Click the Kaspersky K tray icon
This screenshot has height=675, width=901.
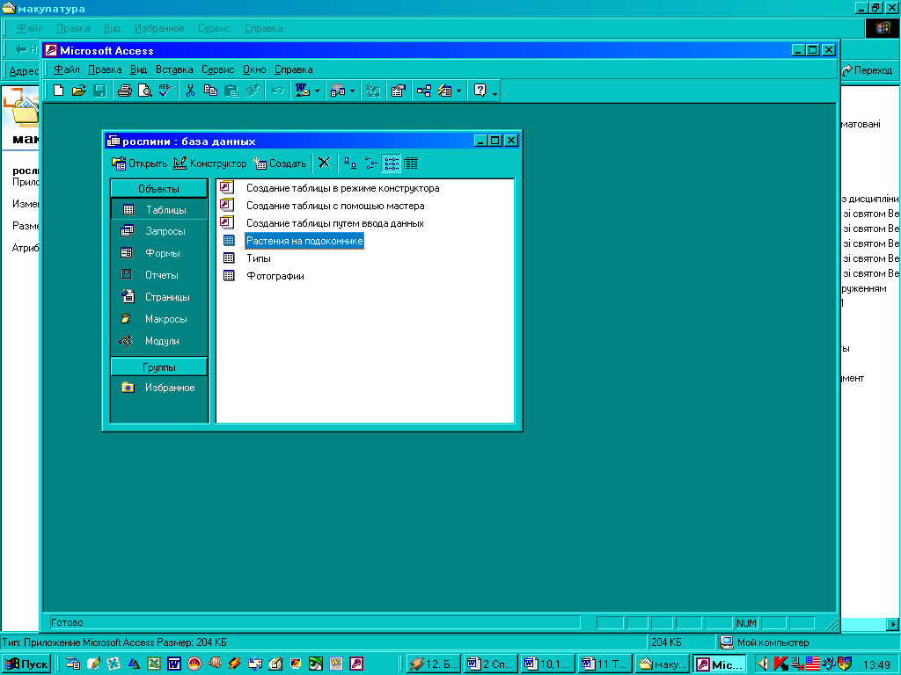(780, 664)
